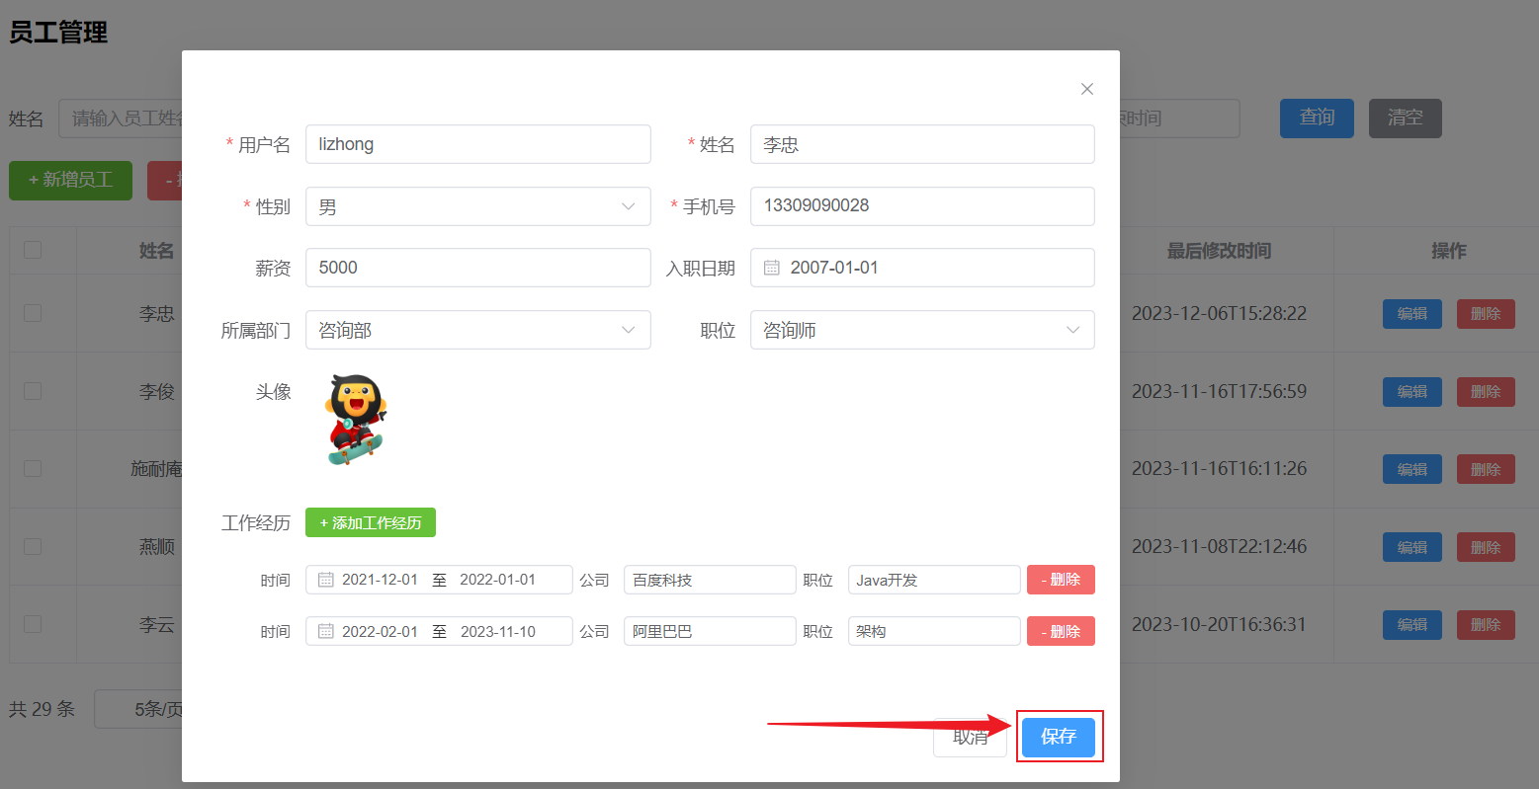The image size is (1539, 789).
Task: Click 编辑 in the 2023-11-16T16:11:26 row
Action: (1411, 469)
